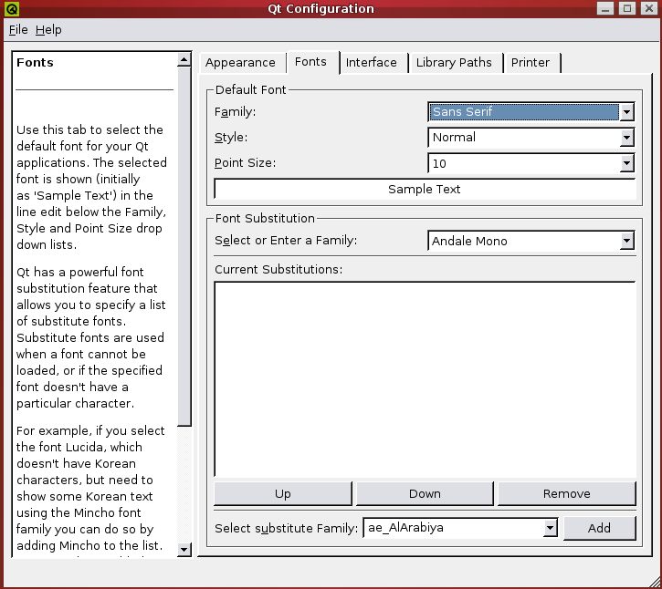Click inside the Current Substitutions list
662x589 pixels.
[x=425, y=378]
